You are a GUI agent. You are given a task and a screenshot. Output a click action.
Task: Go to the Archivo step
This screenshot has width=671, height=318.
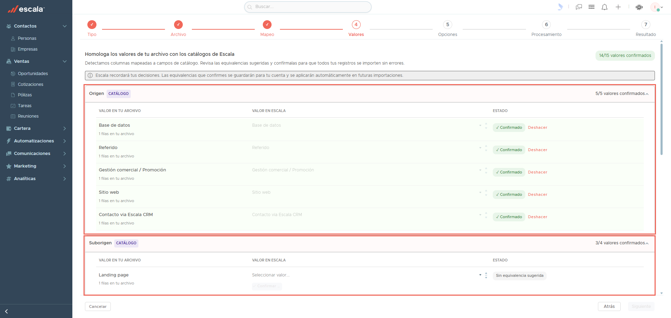pos(178,28)
